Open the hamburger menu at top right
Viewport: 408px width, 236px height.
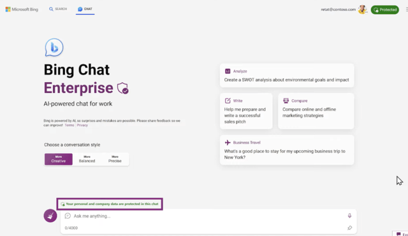(x=407, y=10)
